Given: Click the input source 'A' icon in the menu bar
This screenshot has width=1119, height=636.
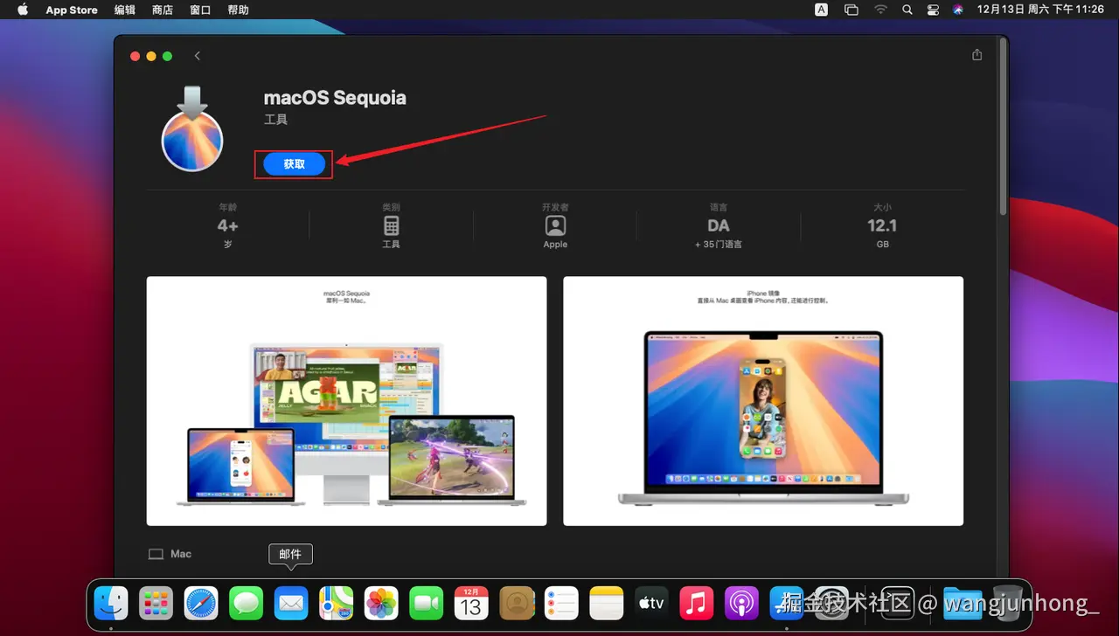Looking at the screenshot, I should pos(822,10).
